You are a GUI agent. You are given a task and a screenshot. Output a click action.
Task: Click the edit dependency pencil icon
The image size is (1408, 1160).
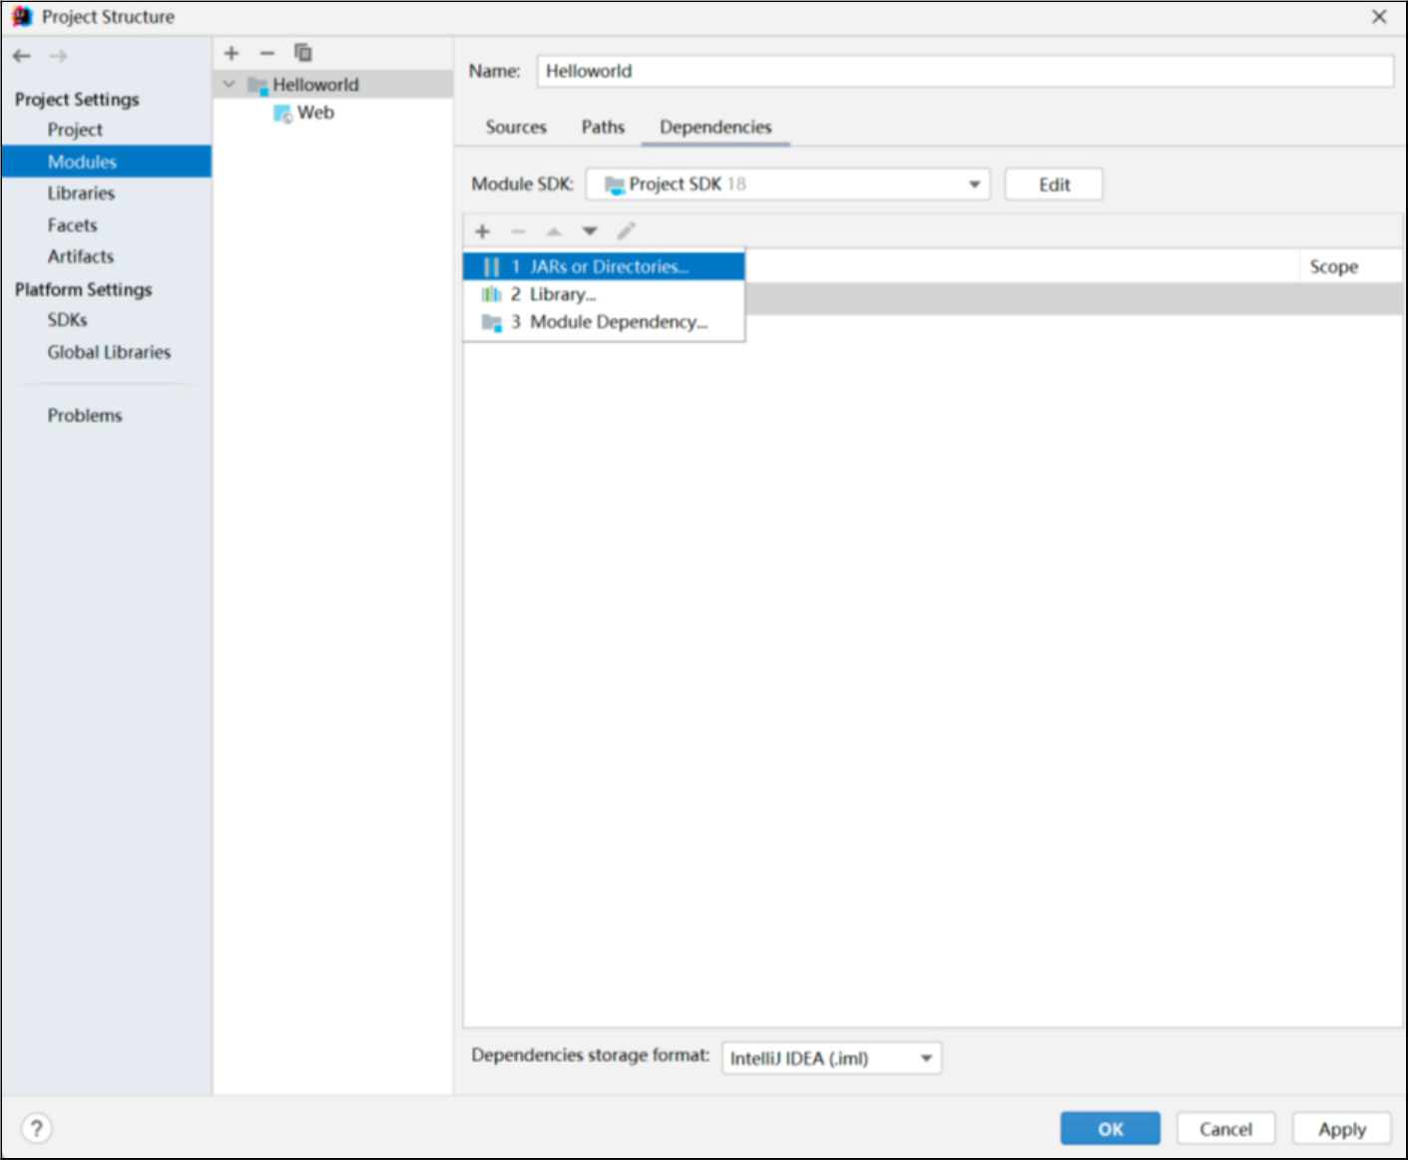[626, 231]
